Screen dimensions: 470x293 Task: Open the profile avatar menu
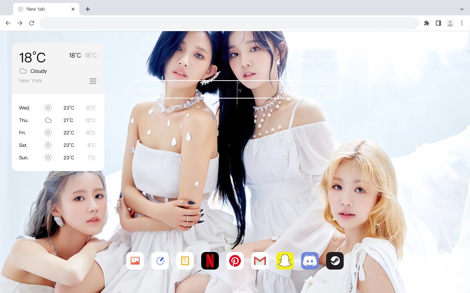(450, 23)
